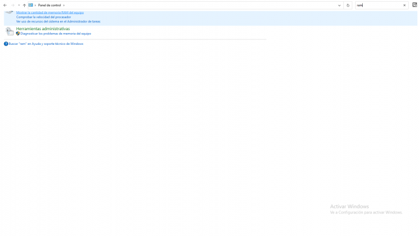This screenshot has height=236, width=420.
Task: Refresh the Control Panel view
Action: pyautogui.click(x=348, y=5)
